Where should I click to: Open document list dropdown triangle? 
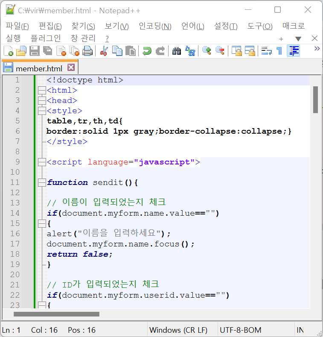(298, 39)
